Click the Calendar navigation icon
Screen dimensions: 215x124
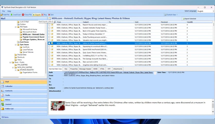coord(3,86)
